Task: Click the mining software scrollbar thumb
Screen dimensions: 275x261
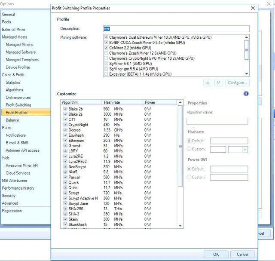Action: (246, 50)
